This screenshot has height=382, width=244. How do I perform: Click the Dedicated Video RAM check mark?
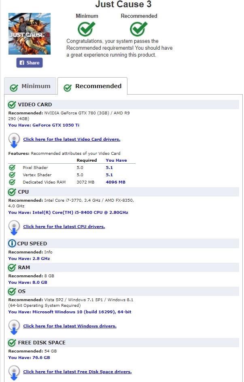(12, 182)
